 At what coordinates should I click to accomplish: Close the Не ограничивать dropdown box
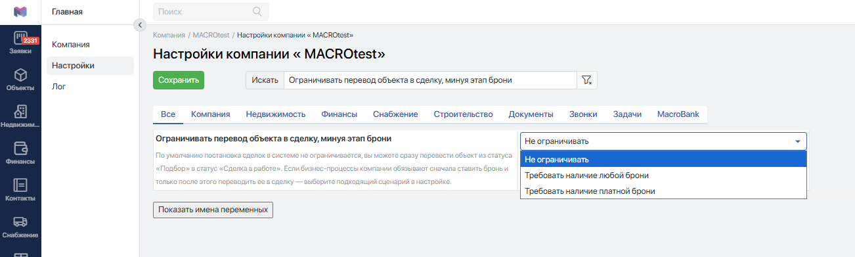[x=663, y=141]
